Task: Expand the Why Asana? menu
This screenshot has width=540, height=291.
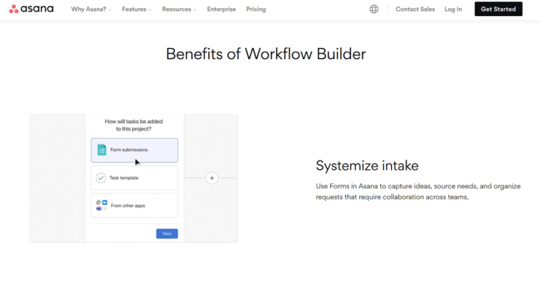Action: point(91,9)
